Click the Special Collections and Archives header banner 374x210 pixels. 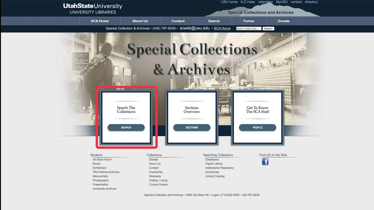coord(261,13)
